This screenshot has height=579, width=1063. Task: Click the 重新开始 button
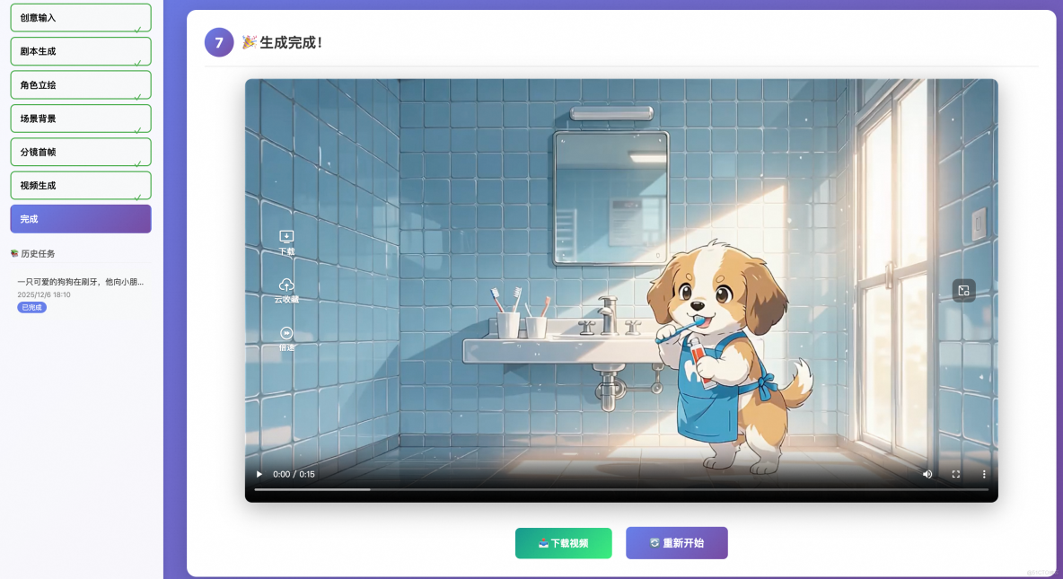(x=677, y=543)
